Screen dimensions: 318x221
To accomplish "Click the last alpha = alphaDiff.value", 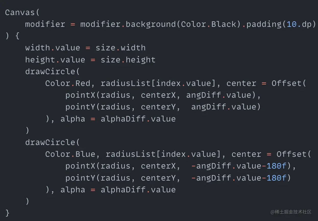I will 118,190.
